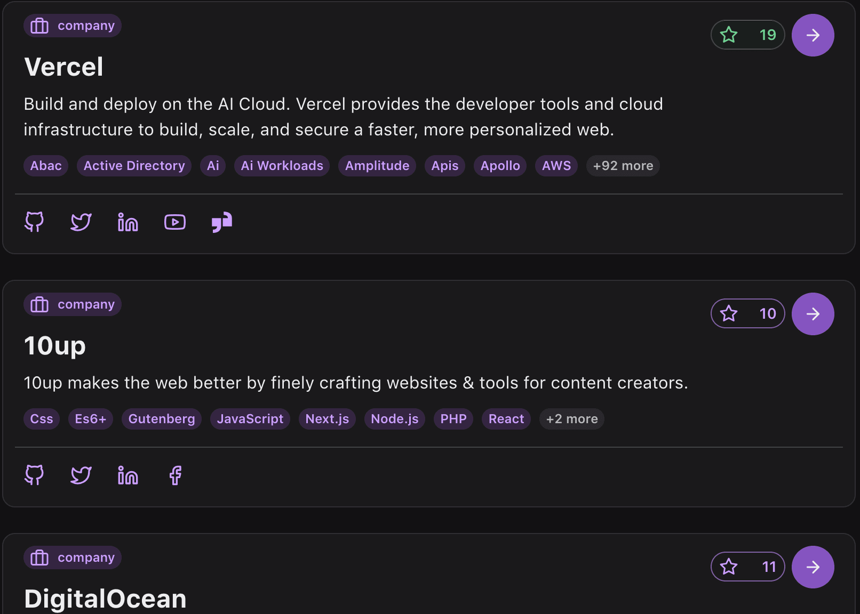Screen dimensions: 860x614
Task: Toggle the star on Vercel (19)
Action: click(747, 35)
